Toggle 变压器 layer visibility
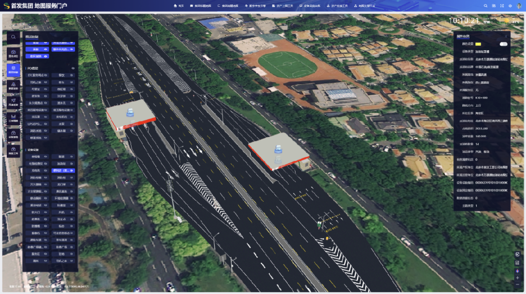The image size is (526, 294). (x=46, y=117)
